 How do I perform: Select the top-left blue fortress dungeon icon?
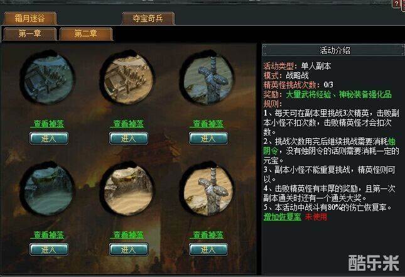[x=47, y=79]
